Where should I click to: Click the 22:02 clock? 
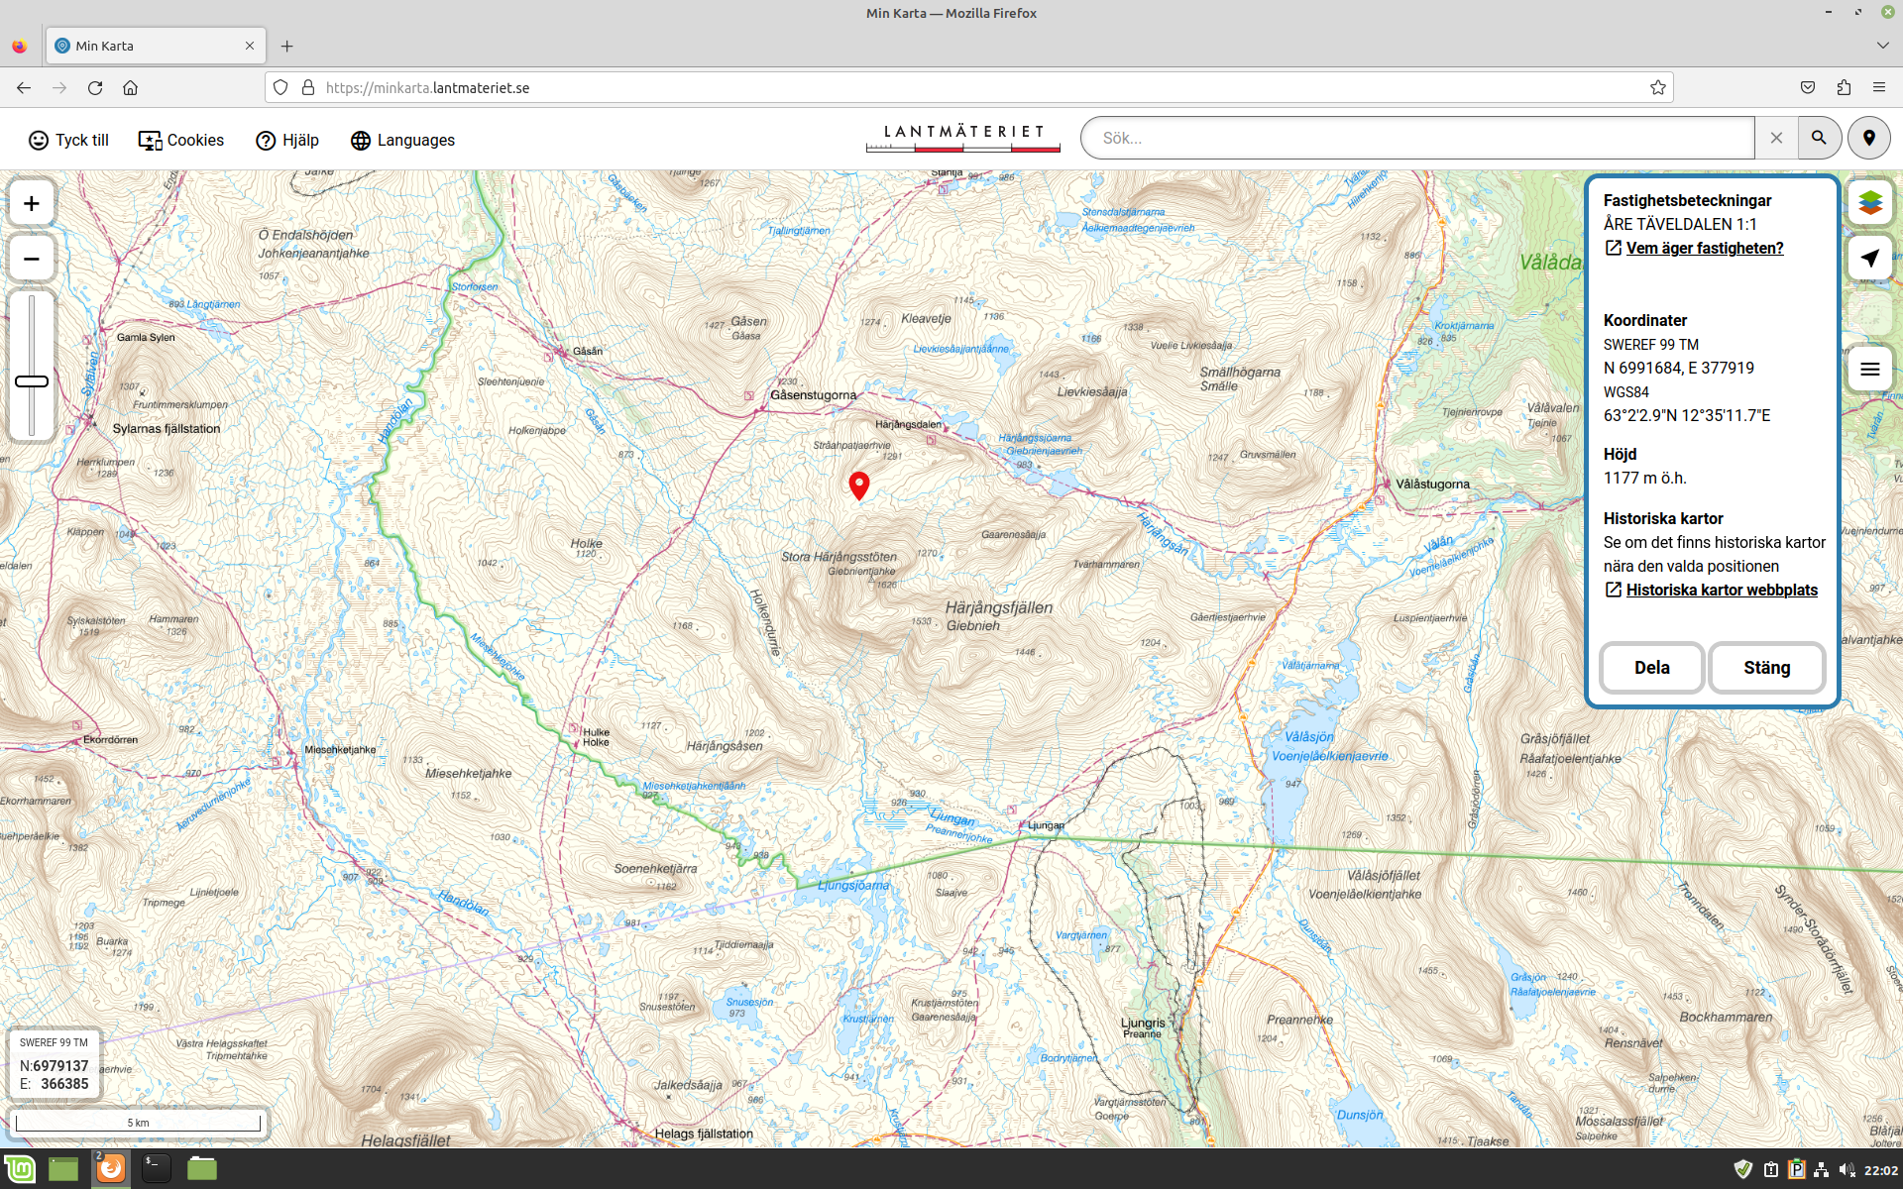tap(1880, 1170)
